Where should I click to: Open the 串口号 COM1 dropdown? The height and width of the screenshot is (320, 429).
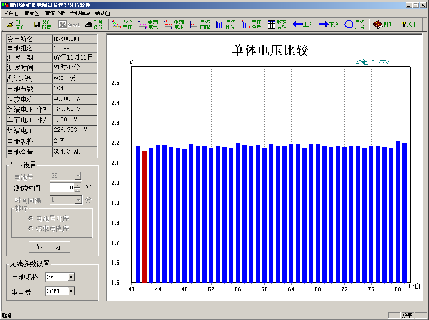[71, 291]
